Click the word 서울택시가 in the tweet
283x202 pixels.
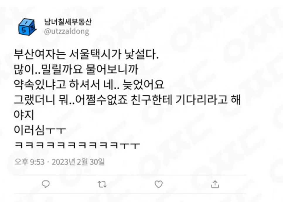95,54
